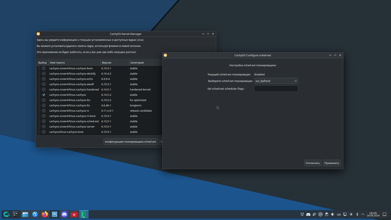The height and width of the screenshot is (220, 391).
Task: Sort by the Имя пакета column header
Action: (75, 63)
